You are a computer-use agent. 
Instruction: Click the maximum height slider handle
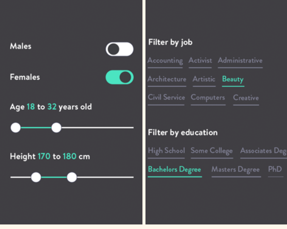pos(72,177)
